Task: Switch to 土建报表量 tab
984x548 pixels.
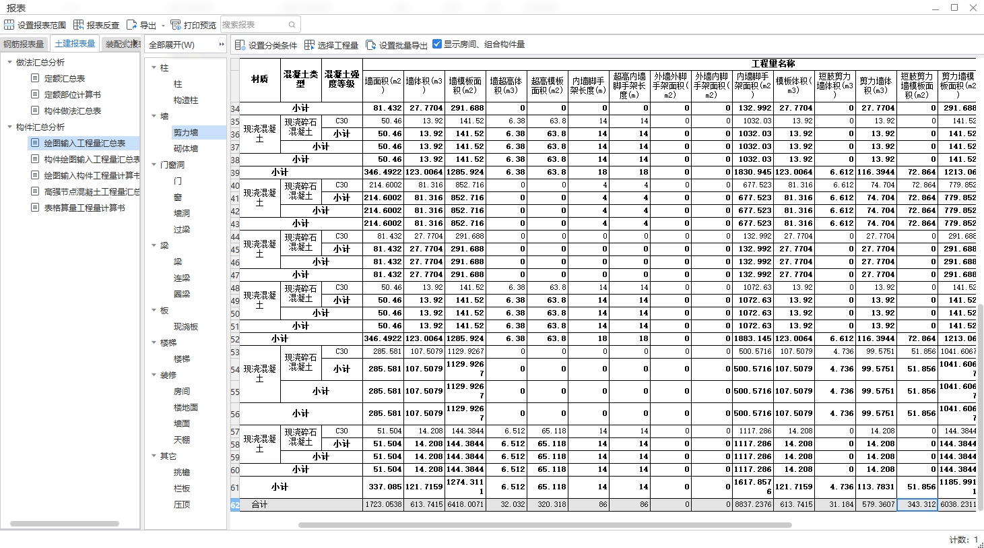Action: pos(75,44)
